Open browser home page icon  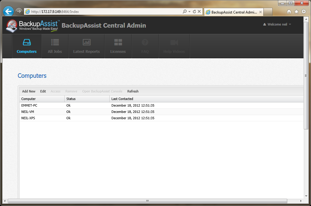click(289, 12)
